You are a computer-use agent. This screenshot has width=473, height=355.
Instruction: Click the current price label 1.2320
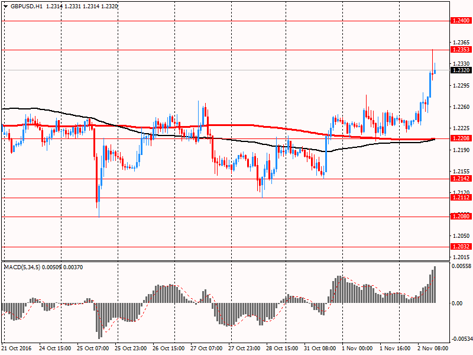click(x=461, y=70)
